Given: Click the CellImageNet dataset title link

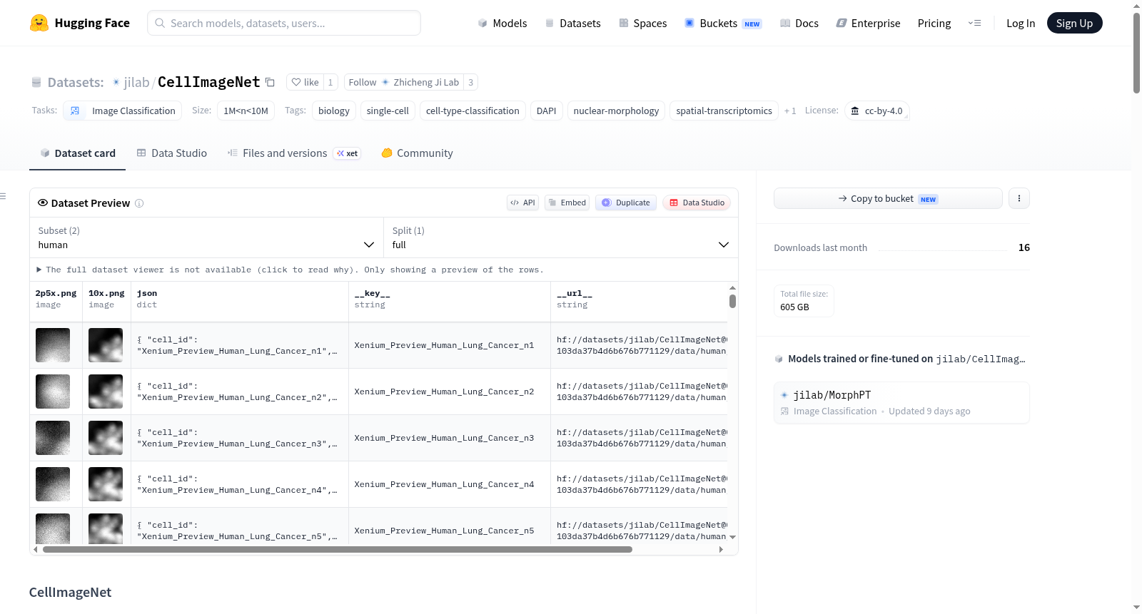Looking at the screenshot, I should (208, 82).
